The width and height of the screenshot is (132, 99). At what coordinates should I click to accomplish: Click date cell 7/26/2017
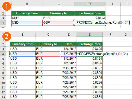point(69,92)
